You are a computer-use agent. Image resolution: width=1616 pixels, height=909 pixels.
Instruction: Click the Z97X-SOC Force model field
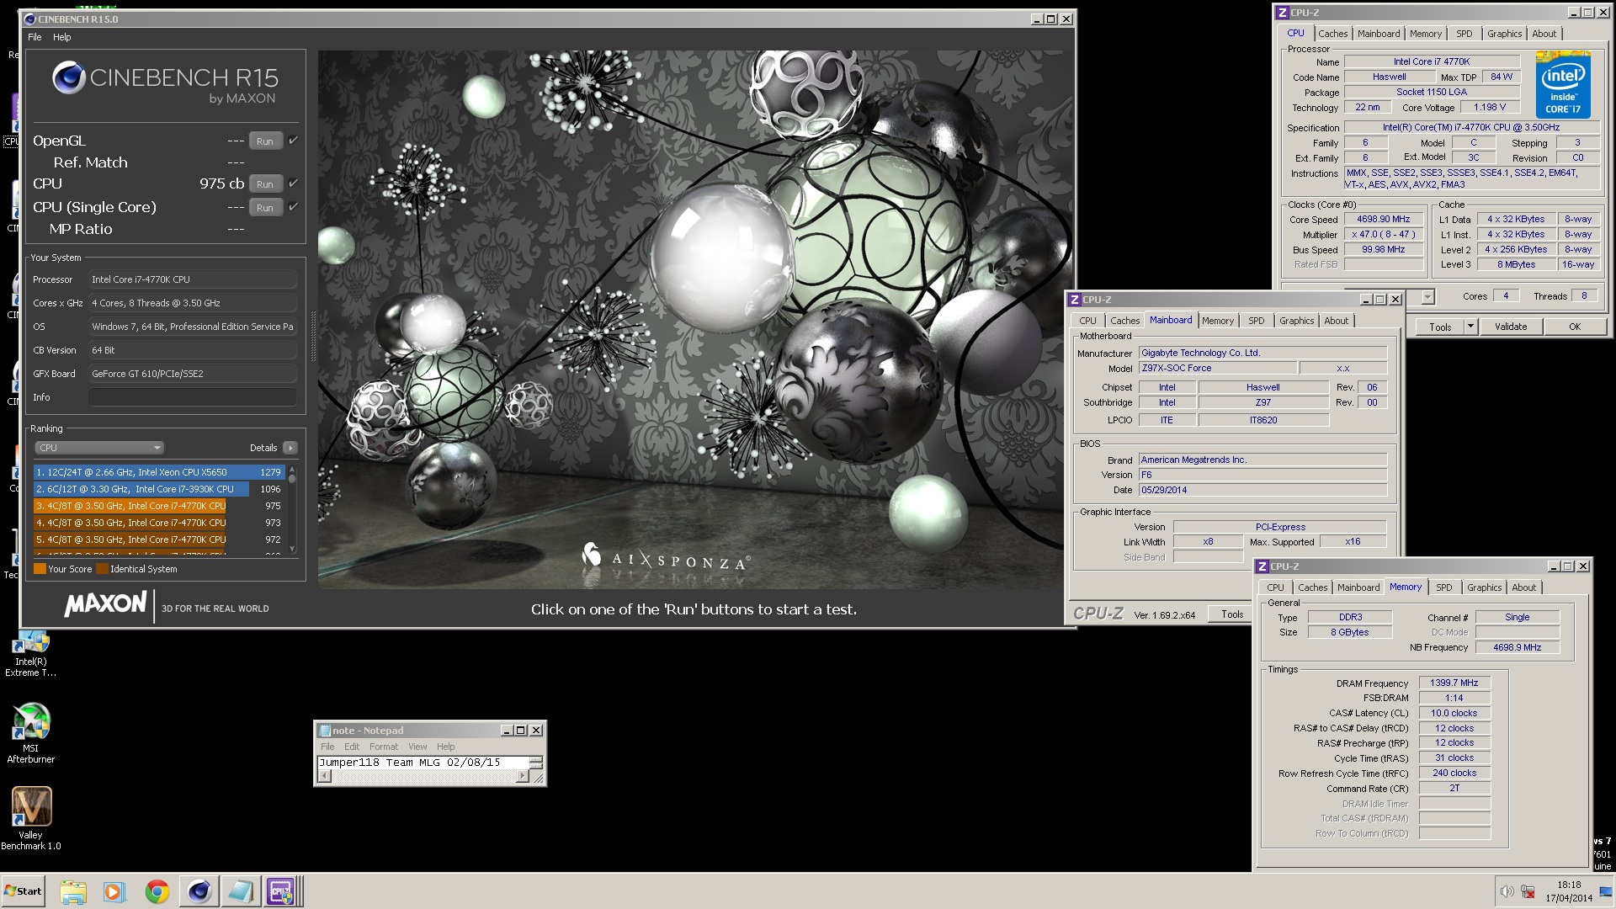1217,368
